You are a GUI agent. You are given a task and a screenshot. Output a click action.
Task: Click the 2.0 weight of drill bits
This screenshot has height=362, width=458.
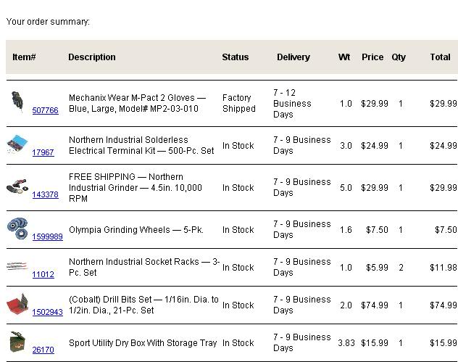click(346, 305)
